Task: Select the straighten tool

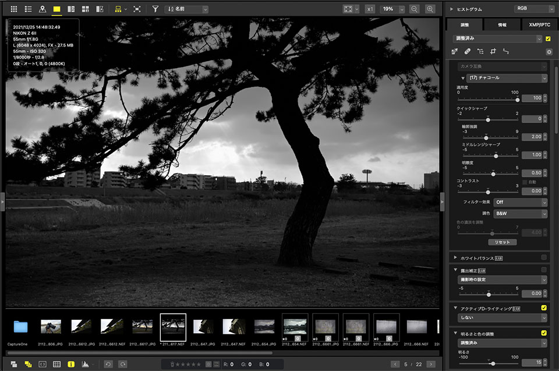Action: pos(506,51)
